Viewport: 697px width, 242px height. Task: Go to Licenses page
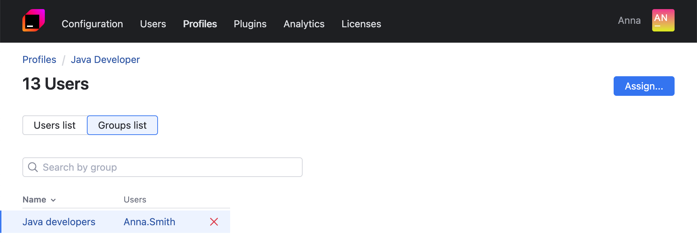click(361, 24)
